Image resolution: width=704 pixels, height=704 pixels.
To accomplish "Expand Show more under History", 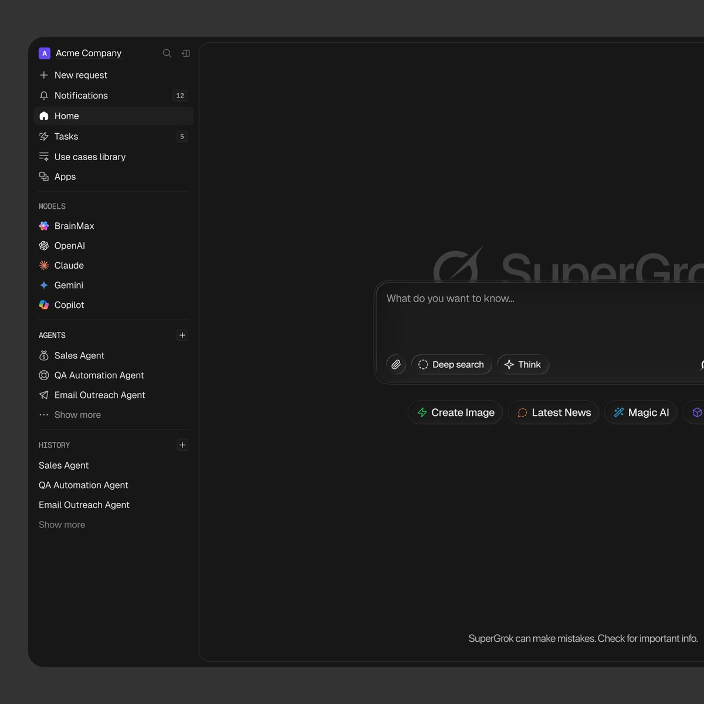I will tap(62, 524).
